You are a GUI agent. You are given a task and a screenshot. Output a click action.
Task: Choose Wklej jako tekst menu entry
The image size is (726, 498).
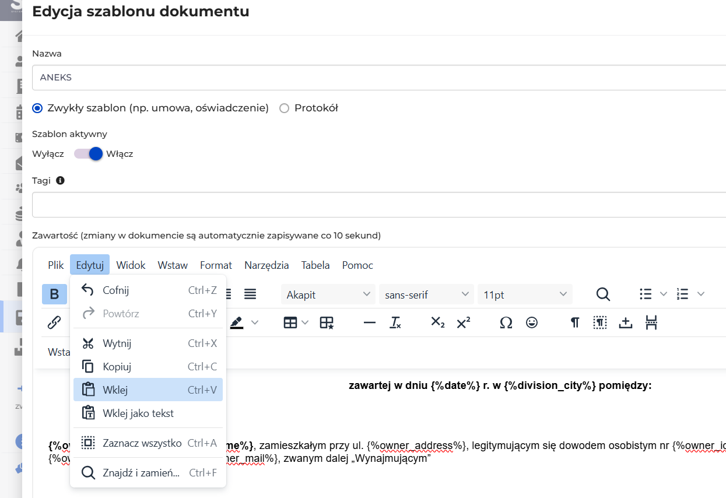tap(148, 413)
